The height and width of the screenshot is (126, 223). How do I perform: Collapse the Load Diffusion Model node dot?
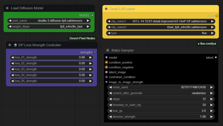[7, 8]
